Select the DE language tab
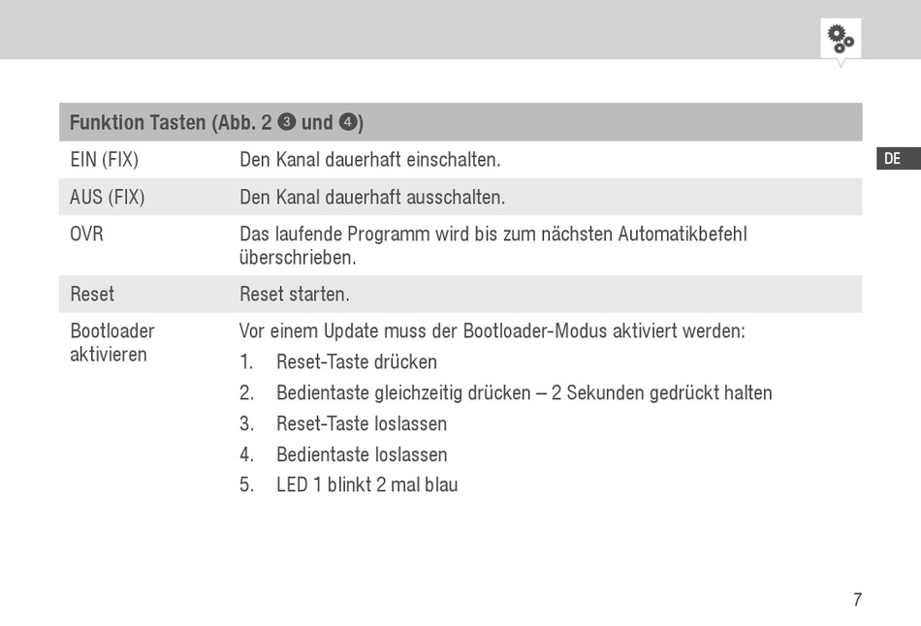 892,159
